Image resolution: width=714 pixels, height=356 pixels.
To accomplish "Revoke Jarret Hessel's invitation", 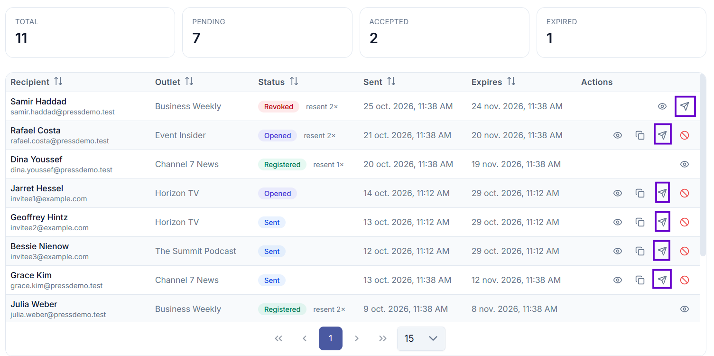I will click(x=685, y=193).
